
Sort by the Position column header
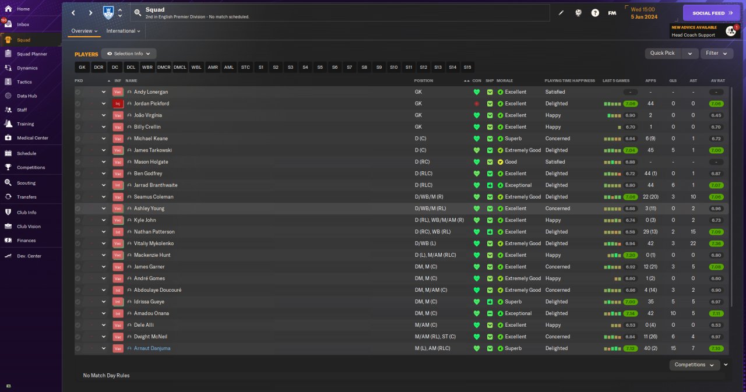click(424, 80)
